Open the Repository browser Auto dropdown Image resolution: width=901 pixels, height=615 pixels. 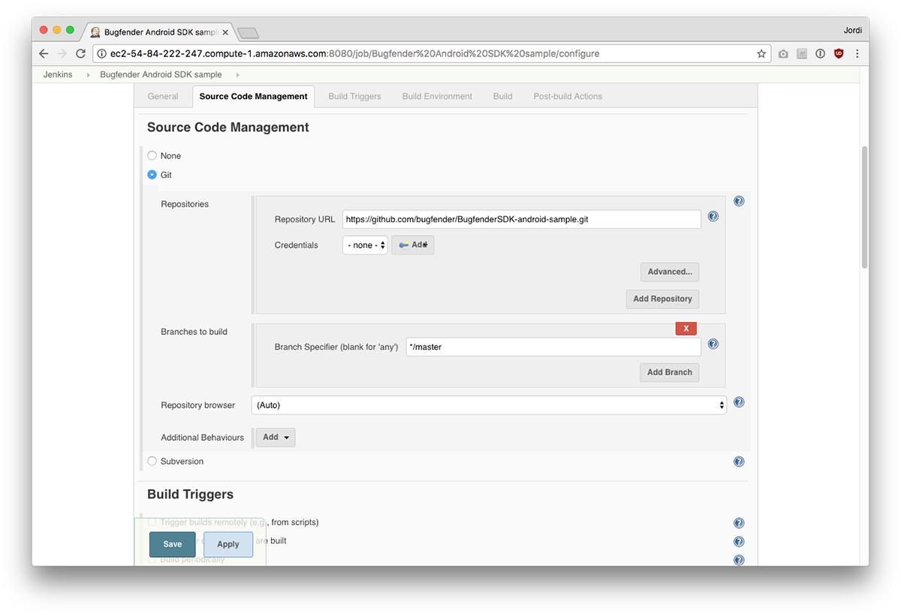(x=489, y=405)
